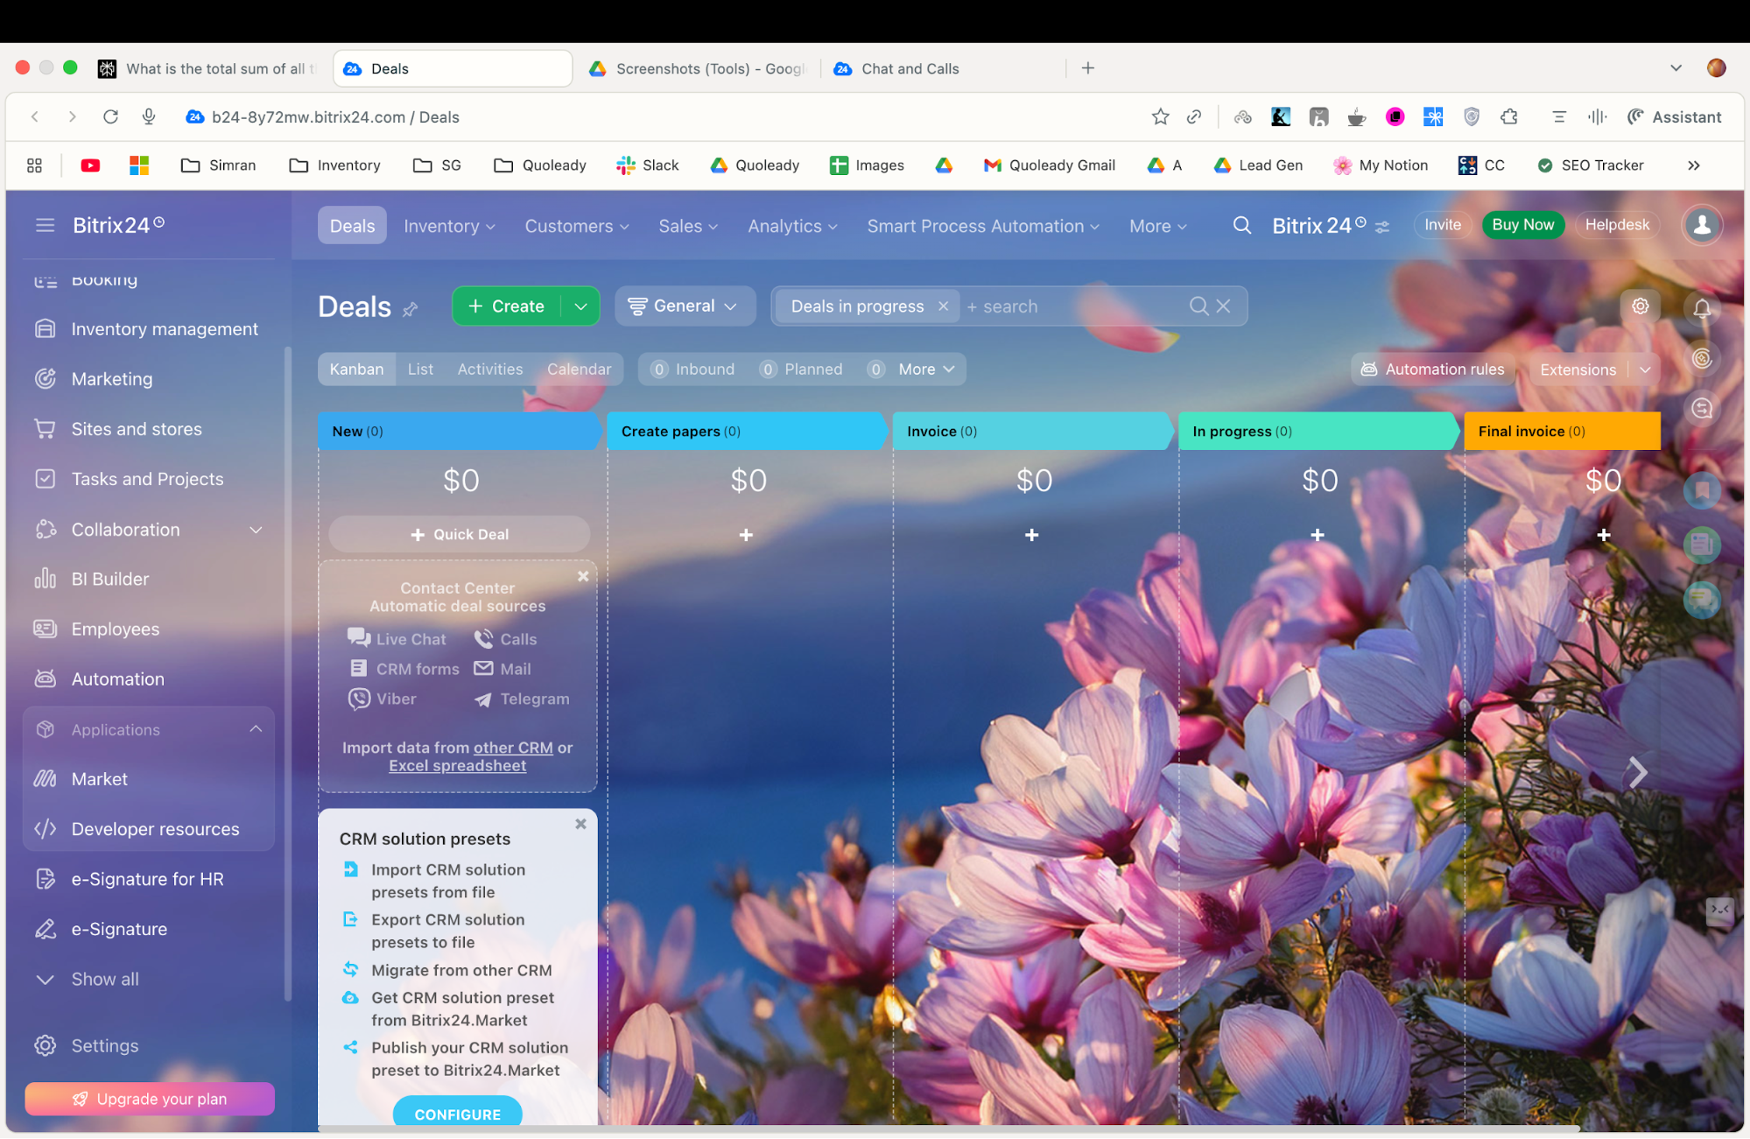Image resolution: width=1750 pixels, height=1139 pixels.
Task: Open search with the magnifier icon
Action: point(1242,225)
